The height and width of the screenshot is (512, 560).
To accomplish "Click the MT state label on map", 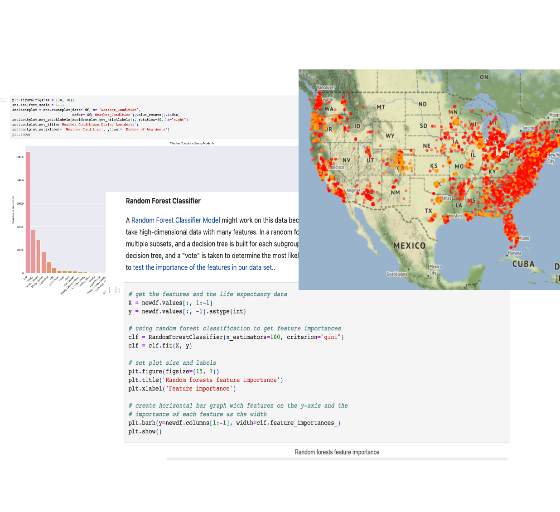I will coord(381,107).
